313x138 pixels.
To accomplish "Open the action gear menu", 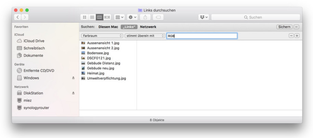I will coord(132,17).
